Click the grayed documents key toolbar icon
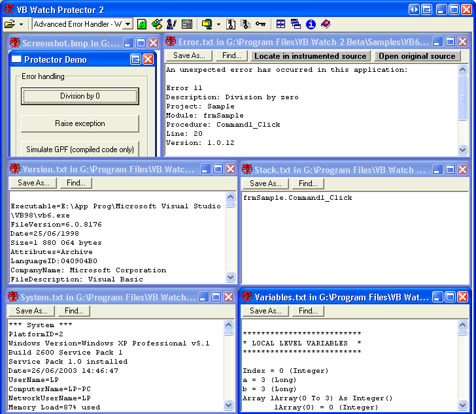 click(x=245, y=24)
